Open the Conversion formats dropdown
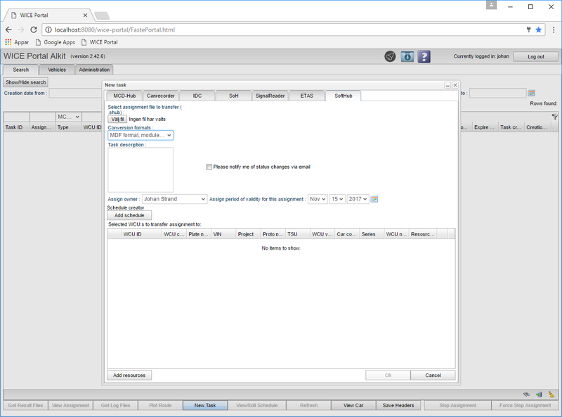This screenshot has width=562, height=417. click(x=139, y=134)
